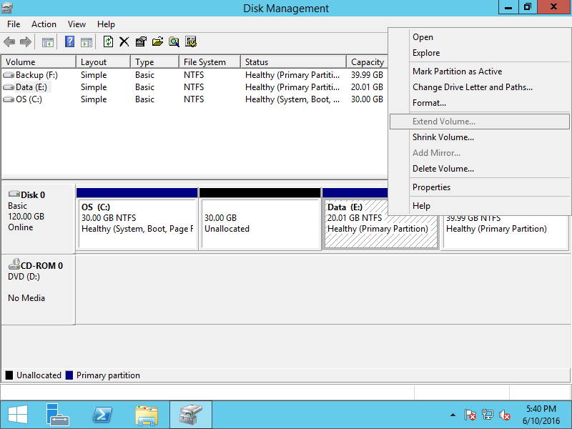Click the 20.01 GB capacity cell
The image size is (572, 429).
click(x=367, y=87)
